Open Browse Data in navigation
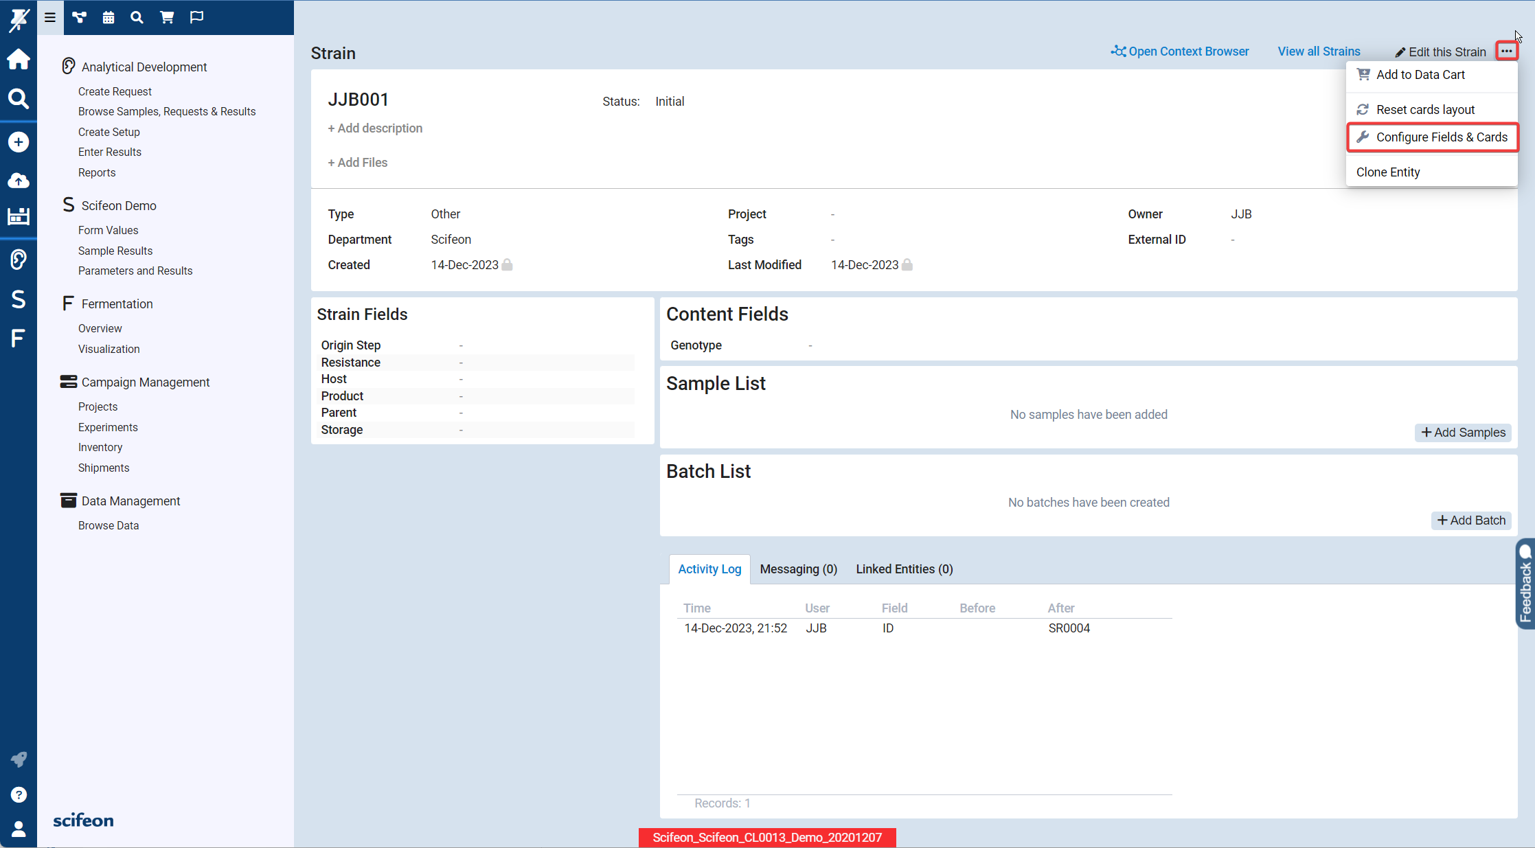 coord(109,525)
